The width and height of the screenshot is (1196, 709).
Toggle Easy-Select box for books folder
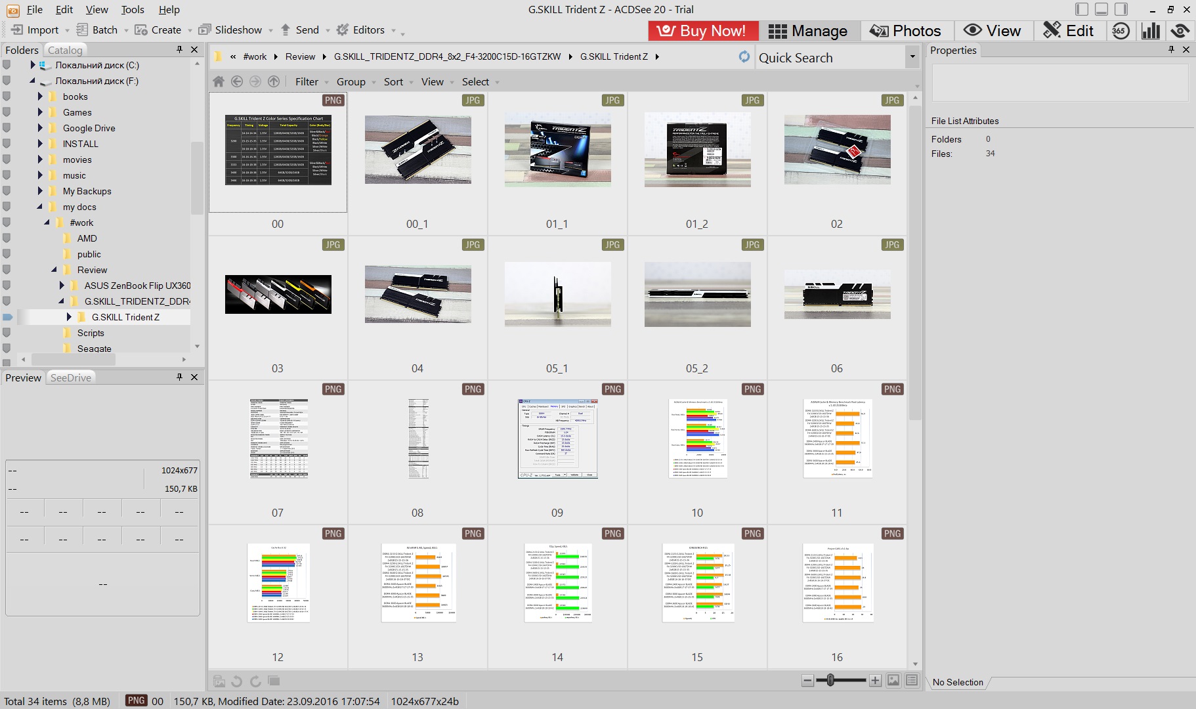pyautogui.click(x=7, y=97)
